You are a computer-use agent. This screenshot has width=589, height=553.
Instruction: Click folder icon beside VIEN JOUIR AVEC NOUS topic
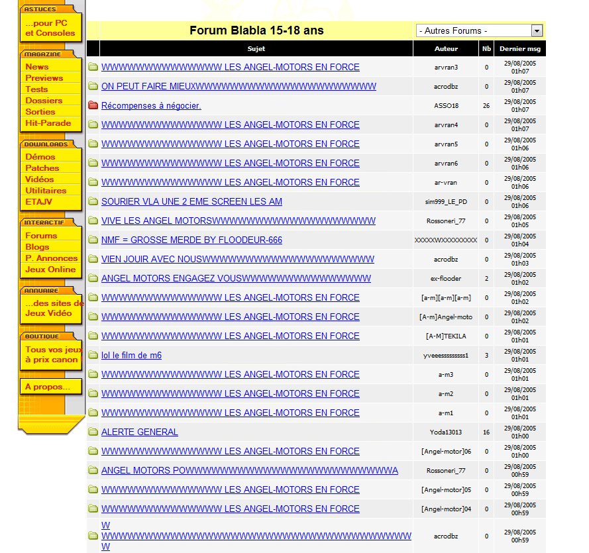click(93, 259)
